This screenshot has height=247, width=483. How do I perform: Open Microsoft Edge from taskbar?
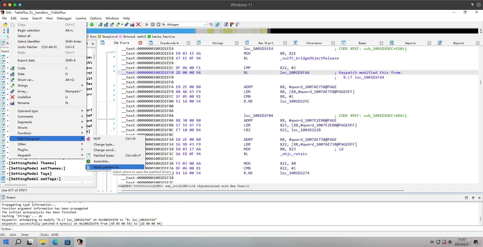(x=55, y=242)
